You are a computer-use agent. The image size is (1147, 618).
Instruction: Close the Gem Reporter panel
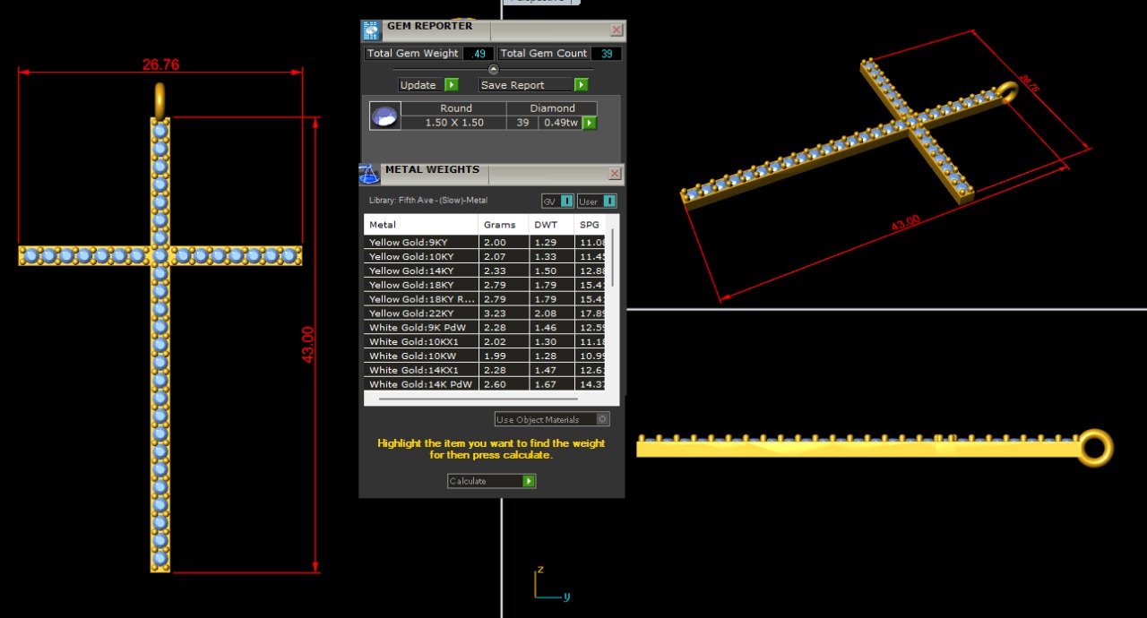click(x=617, y=30)
